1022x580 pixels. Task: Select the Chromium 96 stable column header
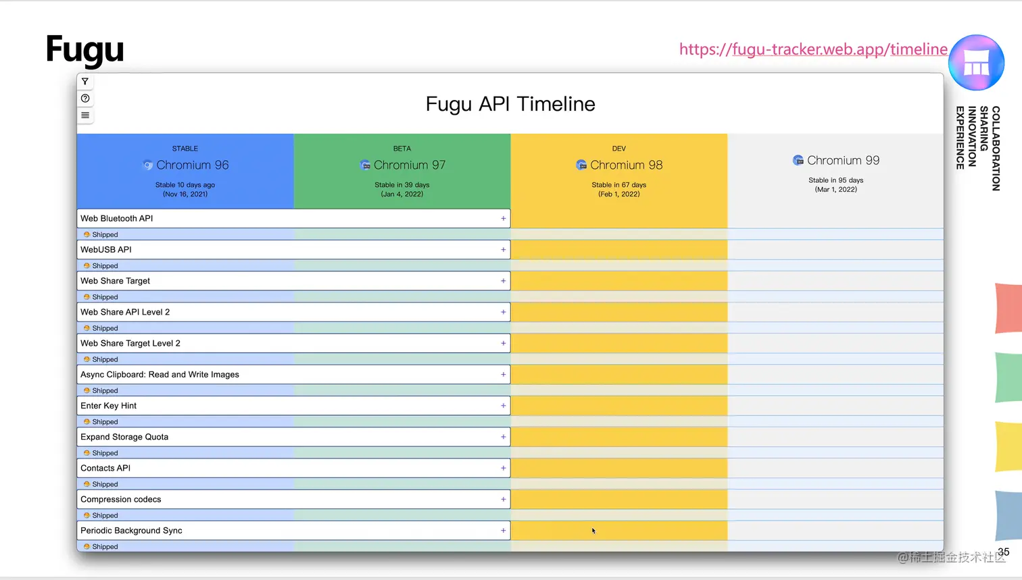click(185, 171)
